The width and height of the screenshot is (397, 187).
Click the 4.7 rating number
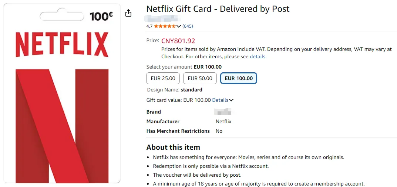[149, 26]
